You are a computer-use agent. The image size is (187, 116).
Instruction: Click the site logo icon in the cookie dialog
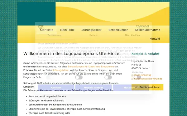pos(41,27)
